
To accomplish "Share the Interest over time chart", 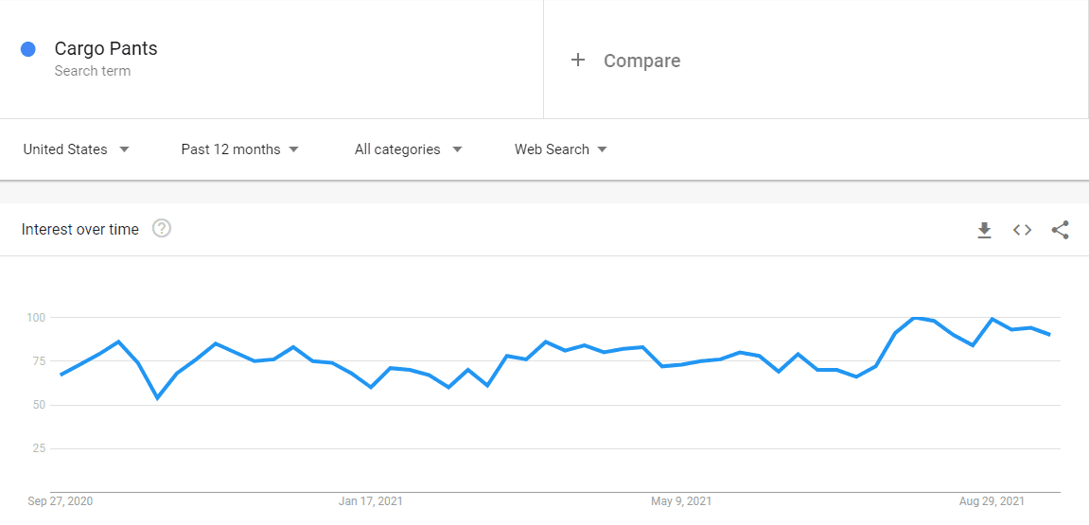I will (1060, 230).
